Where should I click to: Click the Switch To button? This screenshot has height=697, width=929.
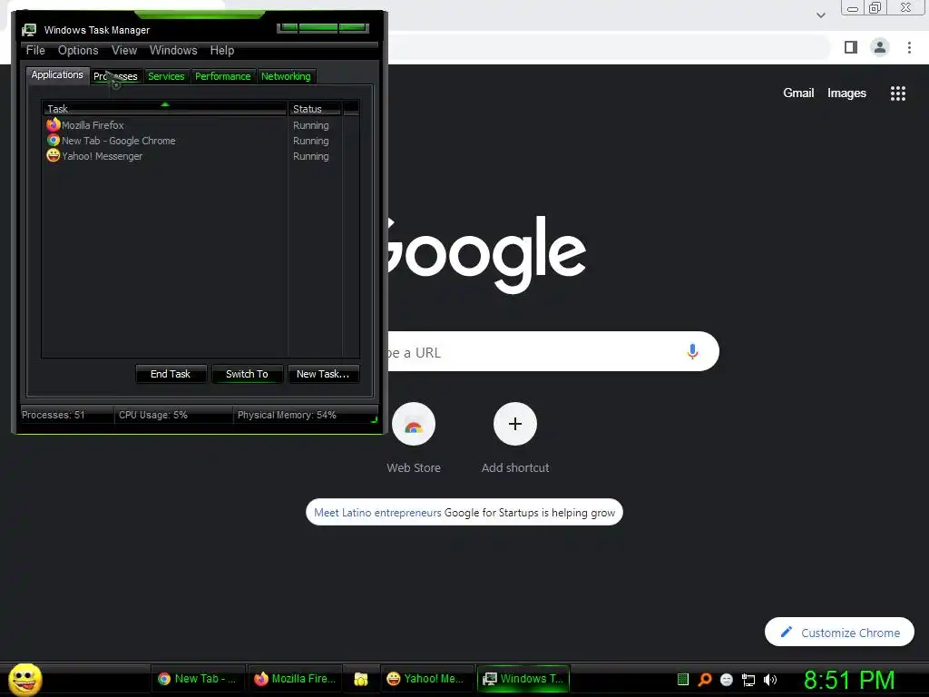tap(247, 374)
